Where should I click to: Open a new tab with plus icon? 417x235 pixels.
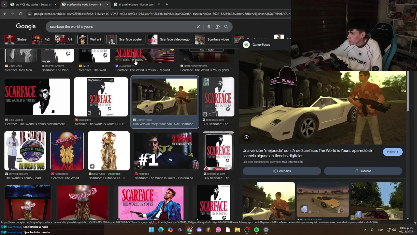pos(167,5)
